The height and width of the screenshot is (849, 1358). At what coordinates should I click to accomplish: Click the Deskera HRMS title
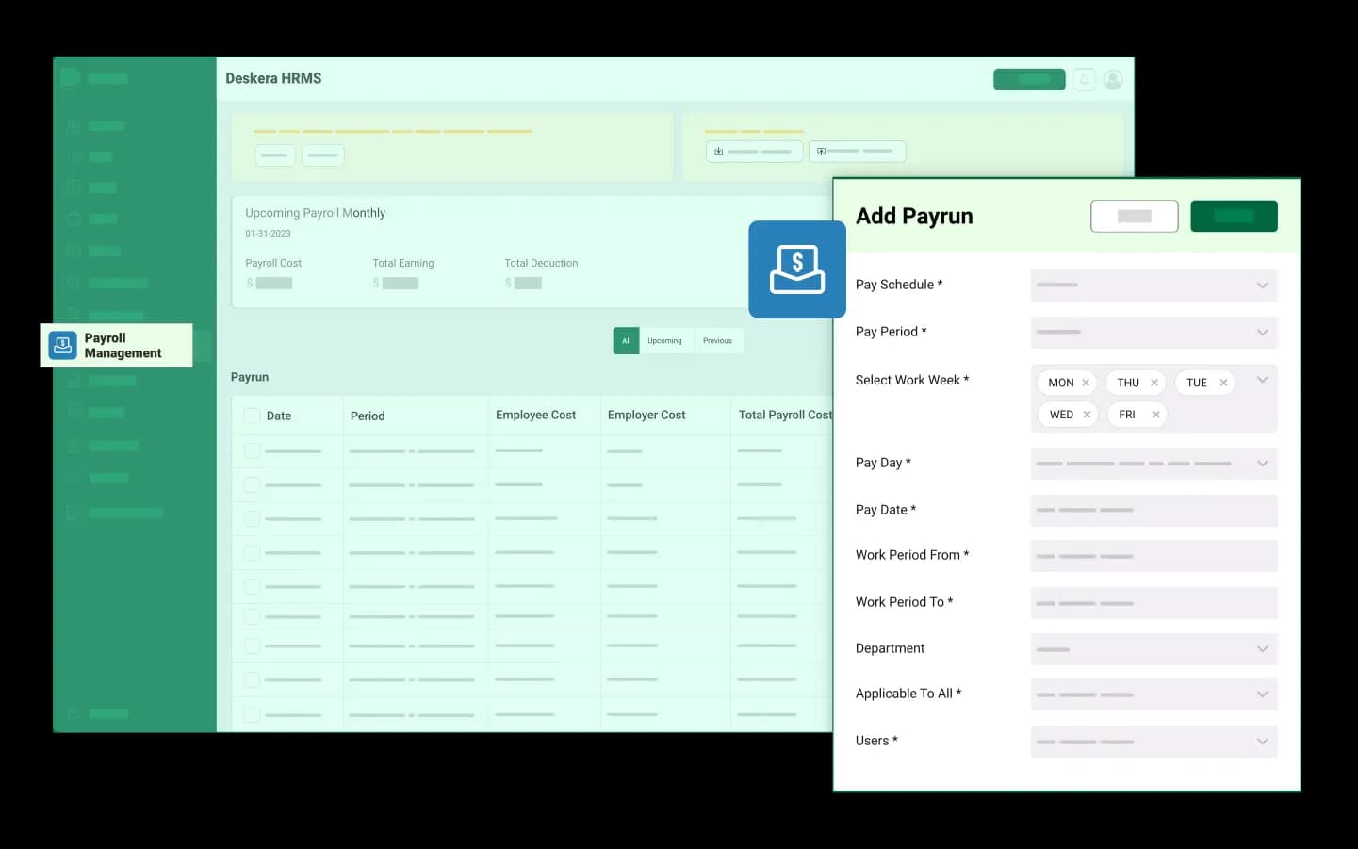(x=273, y=78)
